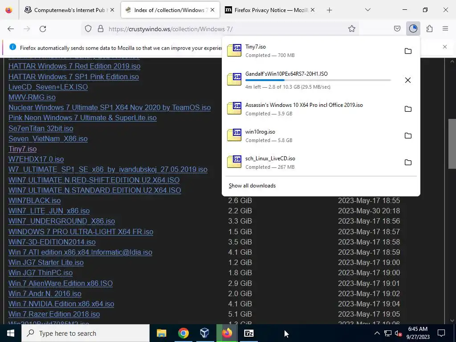Show Assassin's Windows 10 ISO in folder

point(408,109)
